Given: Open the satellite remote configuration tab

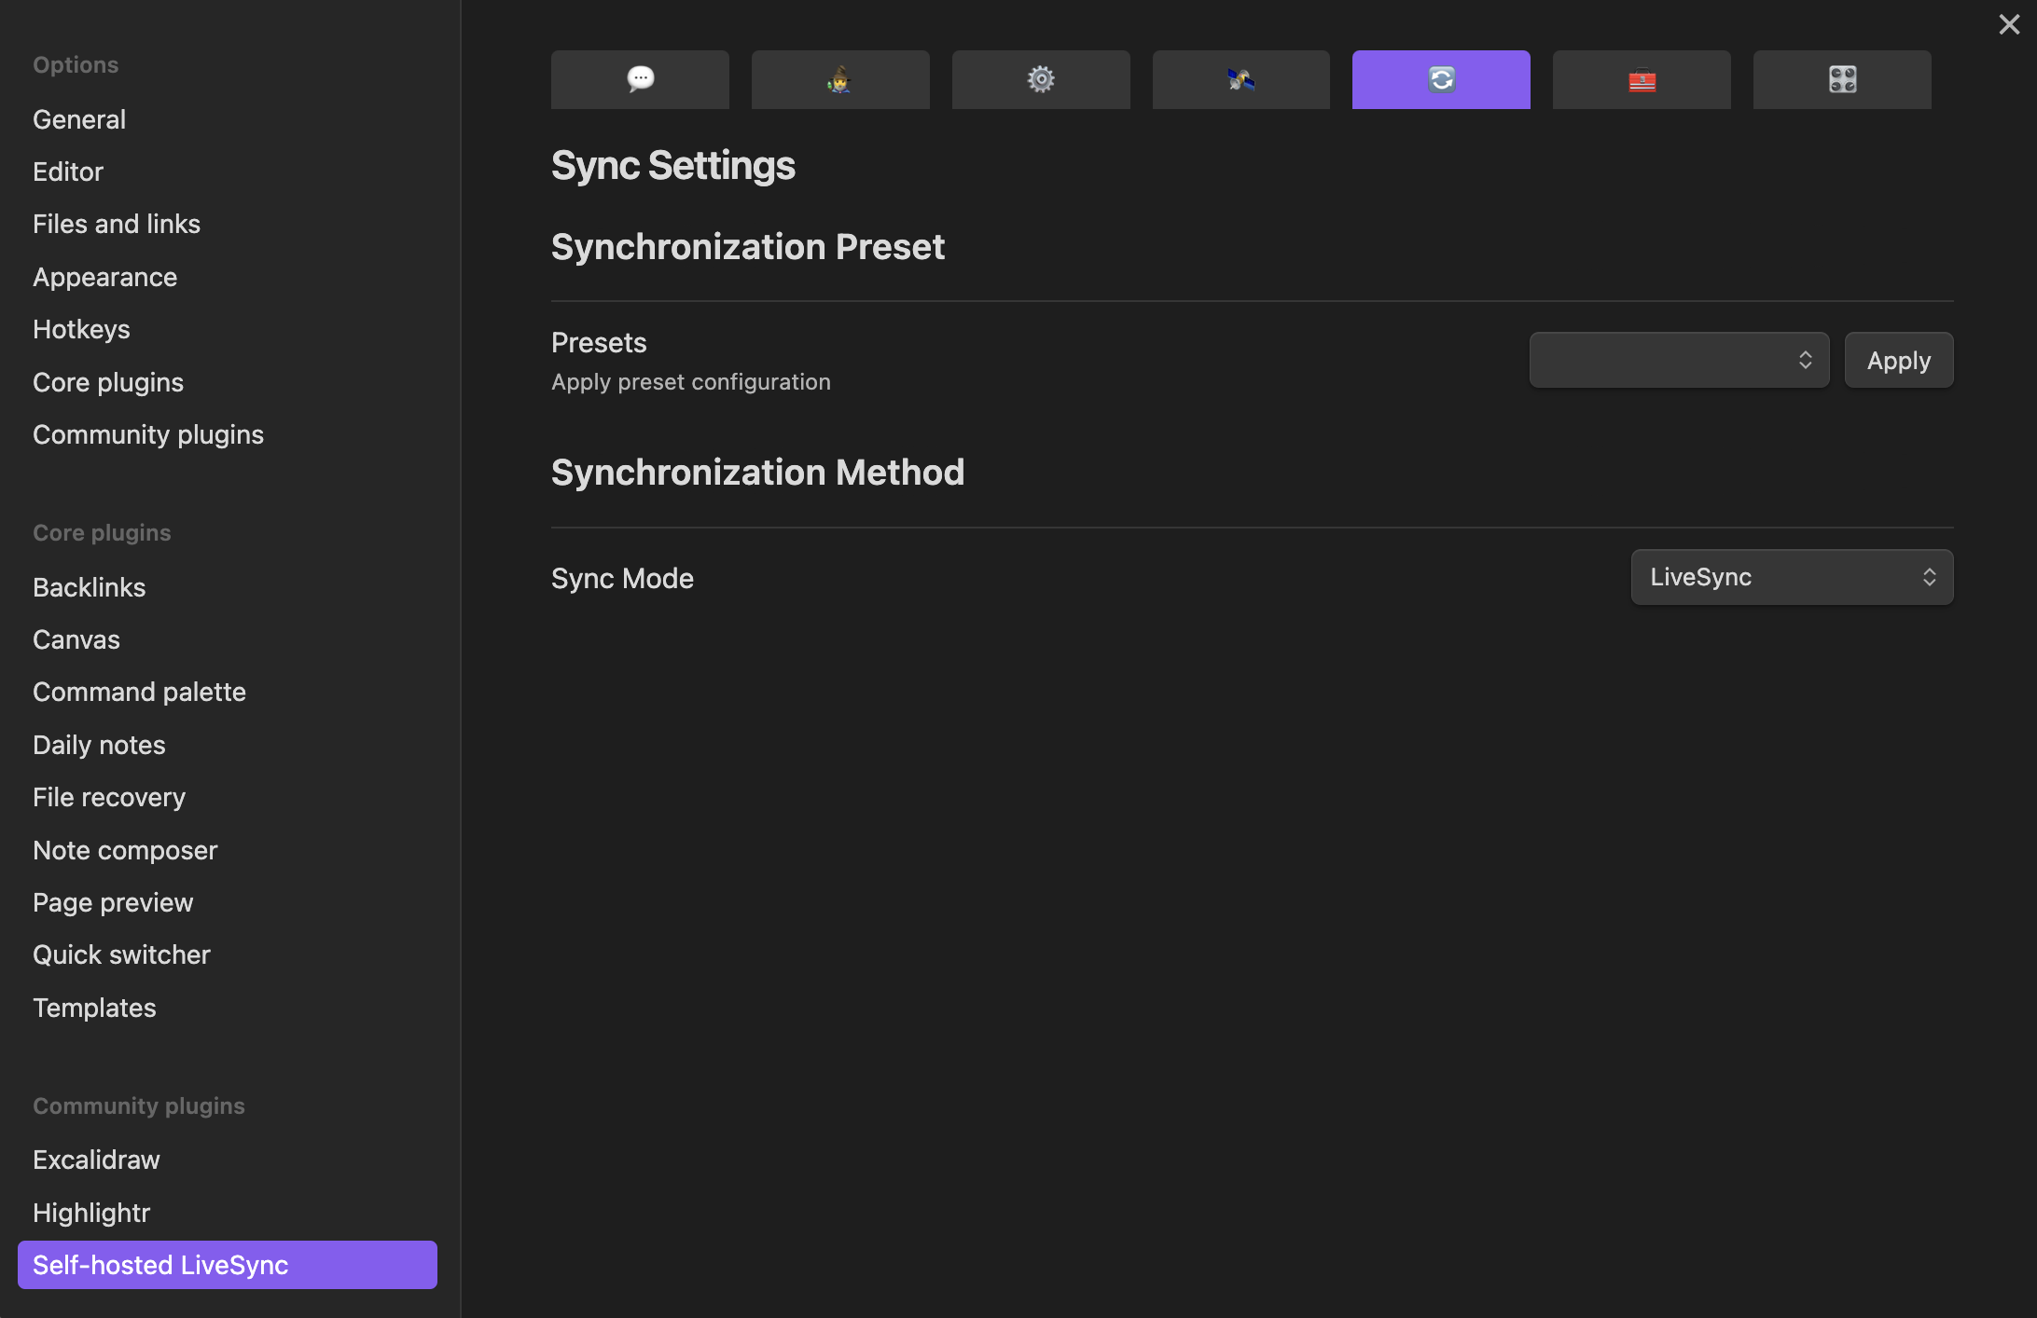Looking at the screenshot, I should click(x=1241, y=79).
